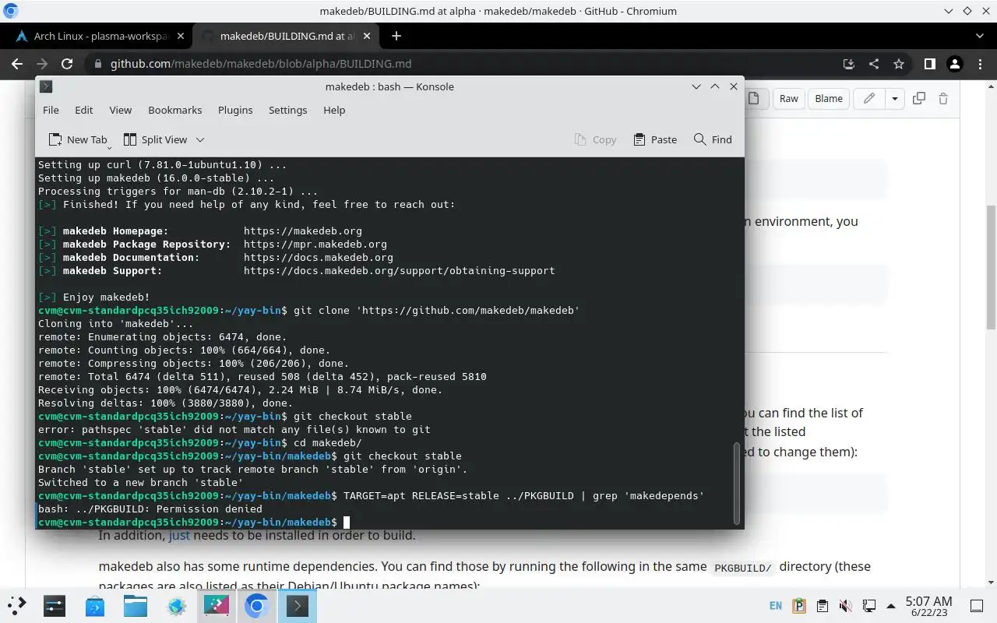Screen dimensions: 997x623
Task: Click the pencil edit file icon
Action: [x=869, y=98]
